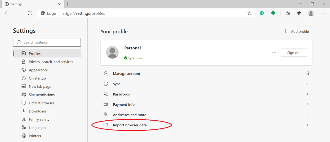Viewport: 330px width, 142px height.
Task: Click the Import browser data folder icon
Action: (106, 125)
